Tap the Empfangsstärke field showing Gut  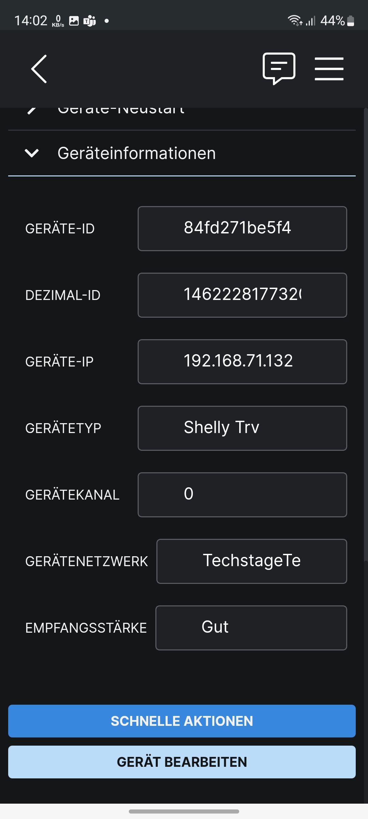coord(251,628)
